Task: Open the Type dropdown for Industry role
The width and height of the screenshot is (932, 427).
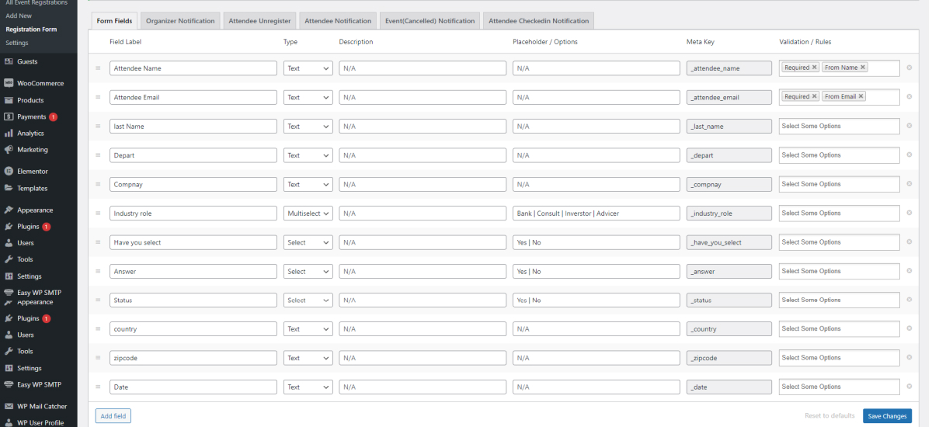Action: pos(308,213)
